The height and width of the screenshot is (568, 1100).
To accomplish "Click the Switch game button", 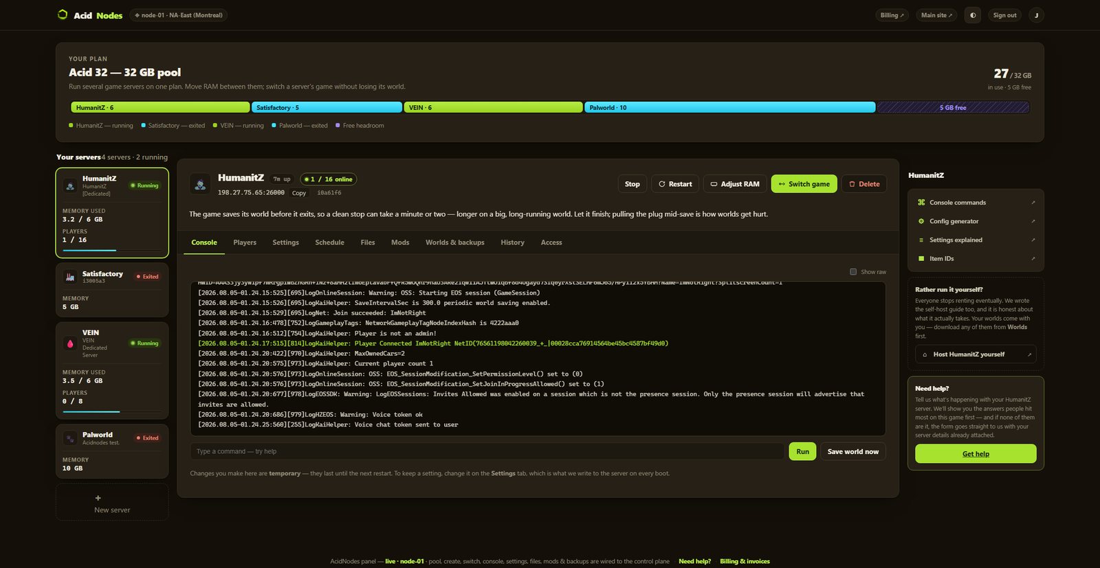I will coord(804,184).
